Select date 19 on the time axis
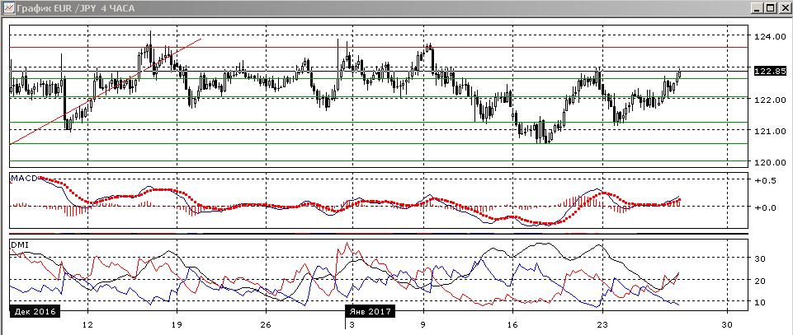This screenshot has width=793, height=335. (177, 323)
